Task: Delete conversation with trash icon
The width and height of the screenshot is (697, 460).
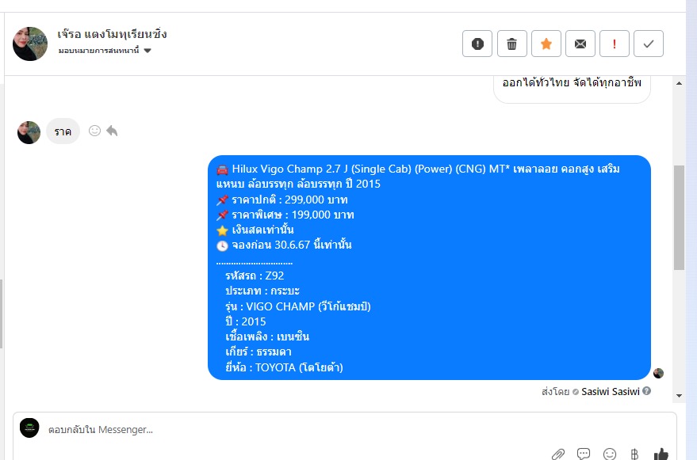Action: pos(511,44)
